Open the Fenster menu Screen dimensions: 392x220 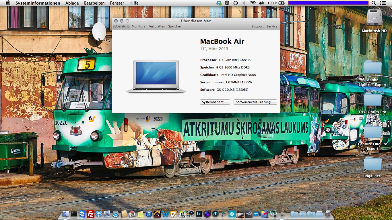click(117, 3)
